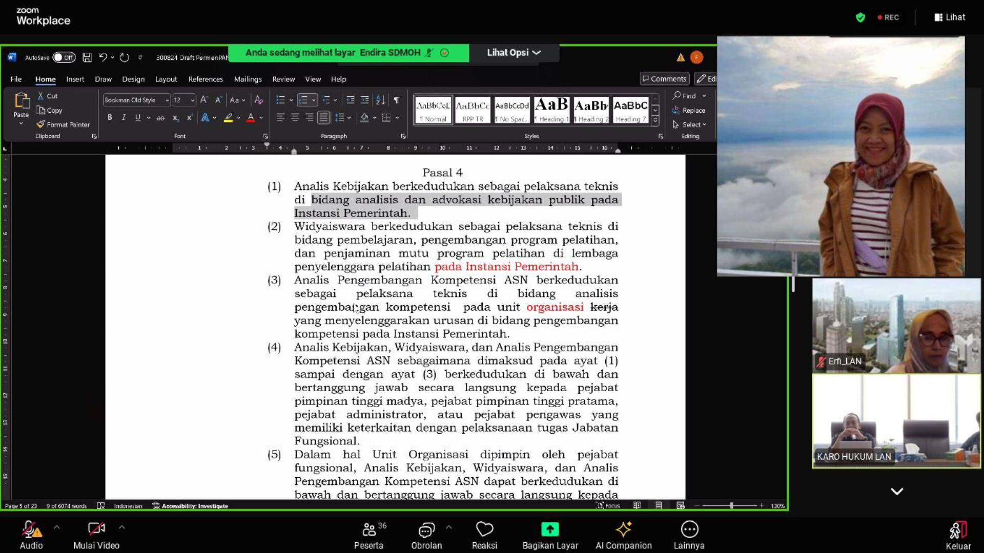Switch to the Review tab
The width and height of the screenshot is (984, 553).
click(283, 79)
